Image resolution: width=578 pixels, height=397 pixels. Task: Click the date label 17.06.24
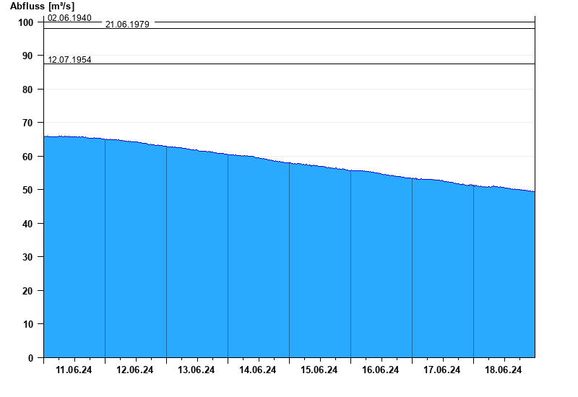coord(441,370)
